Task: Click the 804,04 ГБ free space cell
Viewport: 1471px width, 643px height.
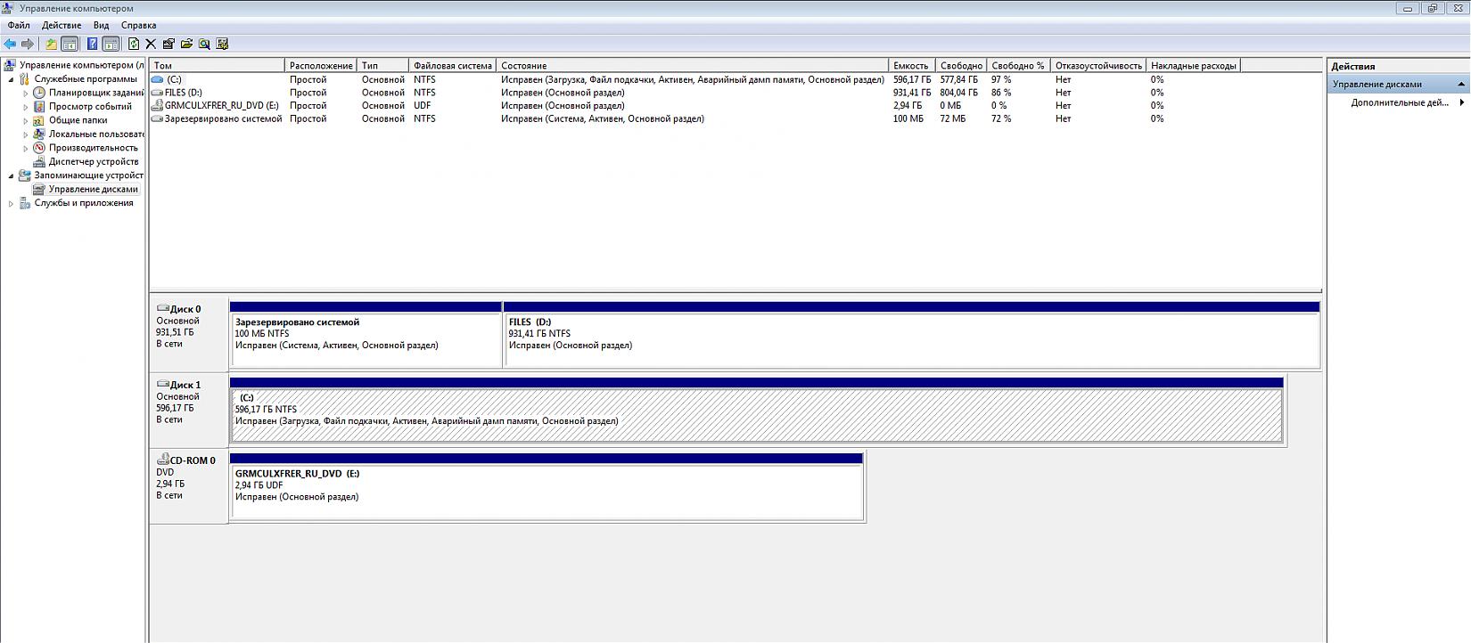Action: point(958,93)
